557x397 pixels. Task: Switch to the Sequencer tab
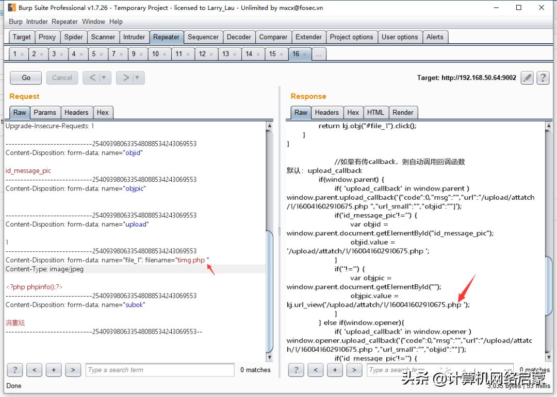click(x=203, y=37)
